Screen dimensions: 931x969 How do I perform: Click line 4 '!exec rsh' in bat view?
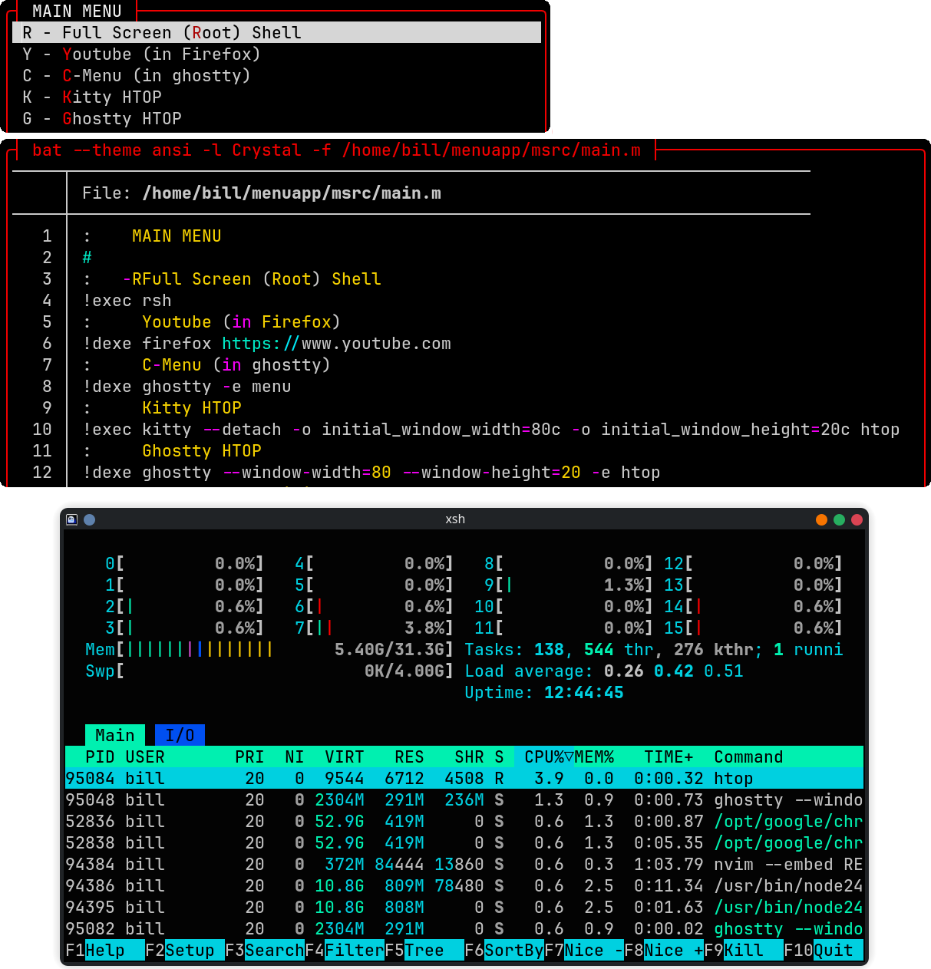click(x=127, y=300)
